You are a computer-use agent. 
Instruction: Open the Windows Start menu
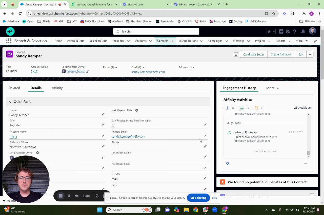(100, 210)
